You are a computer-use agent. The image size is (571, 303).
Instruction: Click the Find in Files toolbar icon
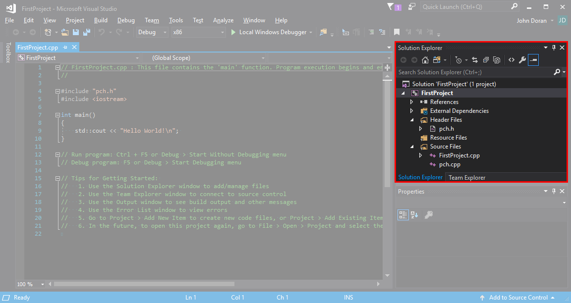[323, 32]
